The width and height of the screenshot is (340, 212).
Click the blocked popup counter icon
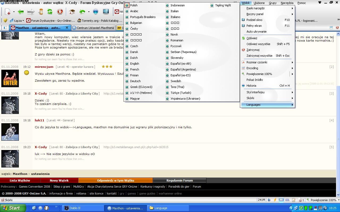pyautogui.click(x=301, y=200)
